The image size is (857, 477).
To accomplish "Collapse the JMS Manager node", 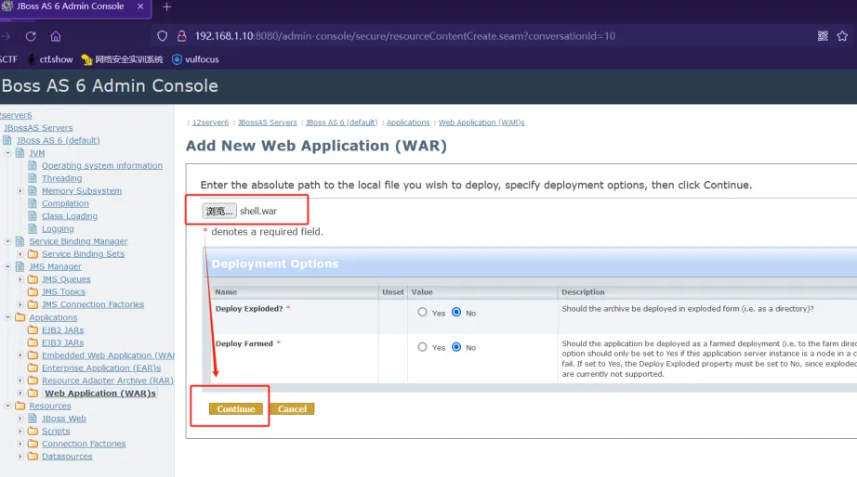I will pos(7,266).
